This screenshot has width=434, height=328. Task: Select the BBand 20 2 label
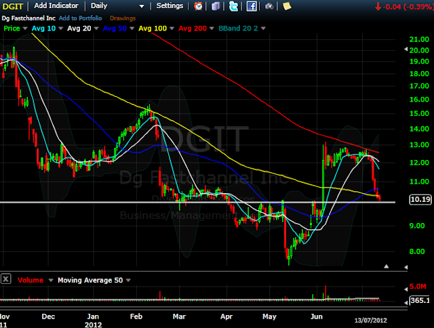[x=238, y=28]
